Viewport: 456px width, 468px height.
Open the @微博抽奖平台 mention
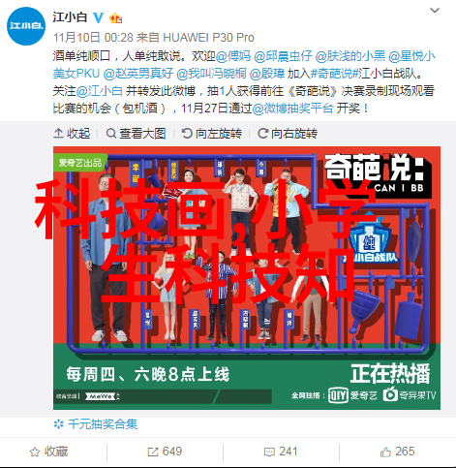(x=292, y=108)
